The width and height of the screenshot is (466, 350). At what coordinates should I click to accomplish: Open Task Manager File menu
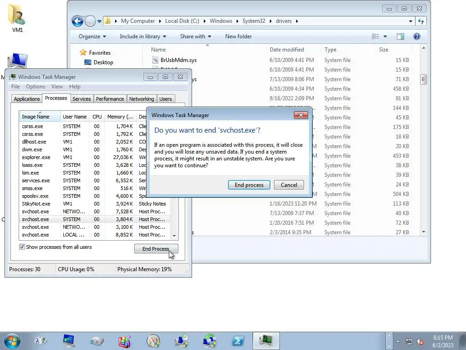[x=15, y=87]
